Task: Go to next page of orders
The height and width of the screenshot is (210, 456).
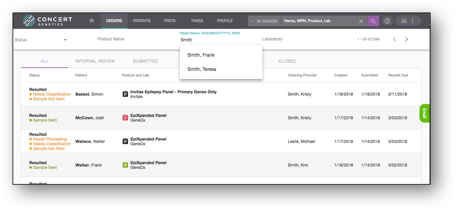Action: pos(407,39)
